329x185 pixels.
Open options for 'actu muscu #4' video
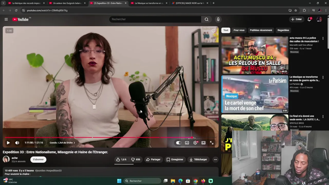[x=323, y=38]
